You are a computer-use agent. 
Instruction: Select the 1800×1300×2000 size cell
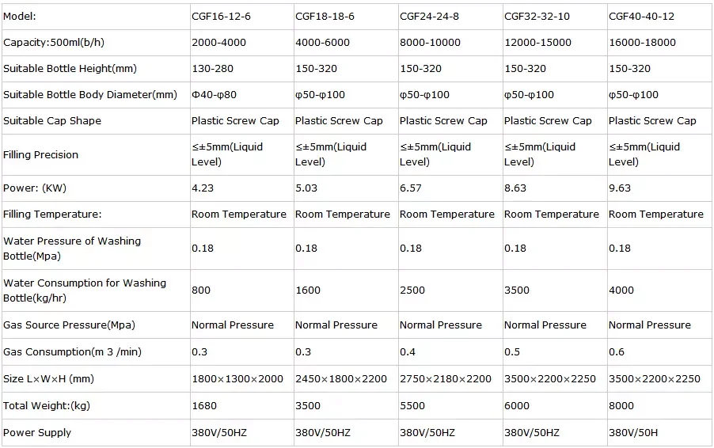coord(237,378)
